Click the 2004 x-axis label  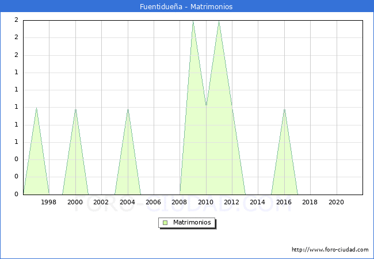(x=127, y=202)
